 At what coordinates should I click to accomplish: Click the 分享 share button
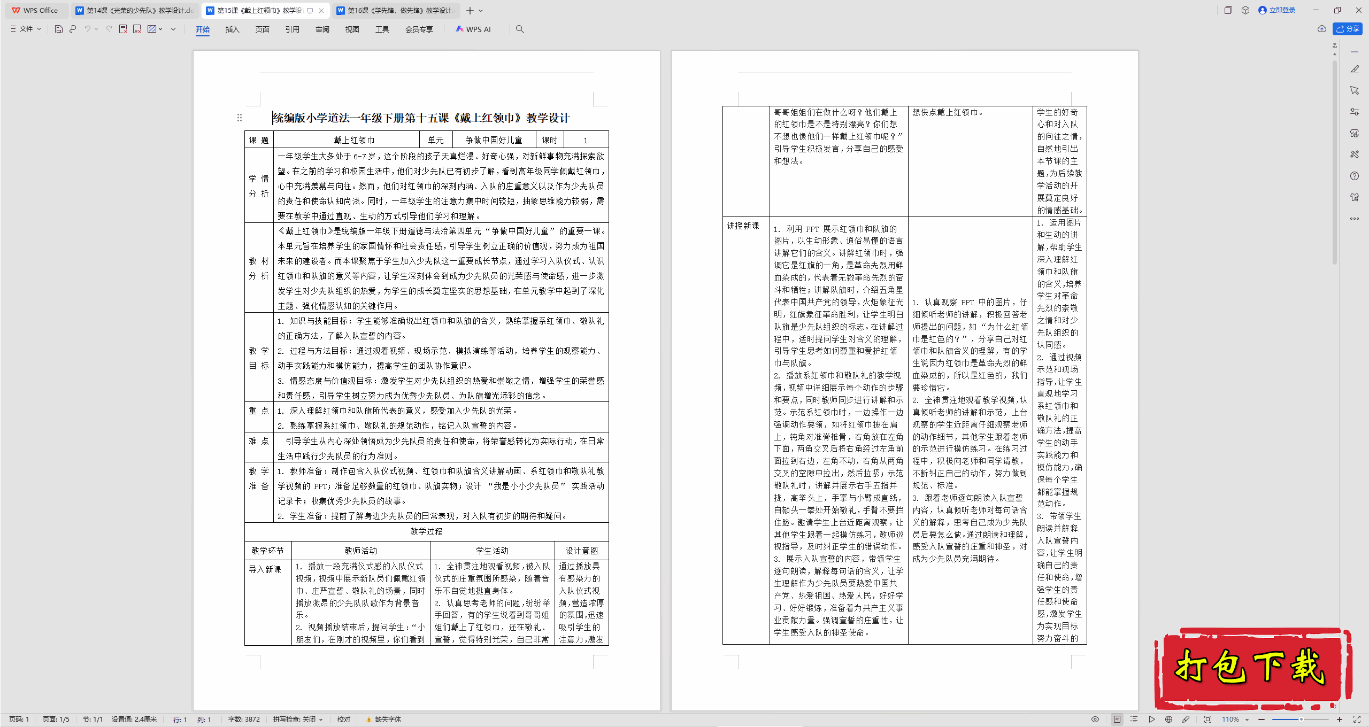click(x=1348, y=29)
